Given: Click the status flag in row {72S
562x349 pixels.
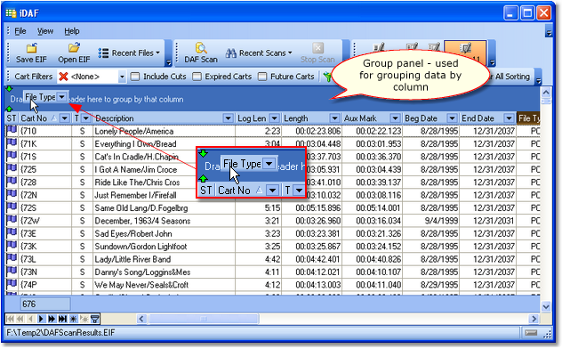Looking at the screenshot, I should click(12, 207).
